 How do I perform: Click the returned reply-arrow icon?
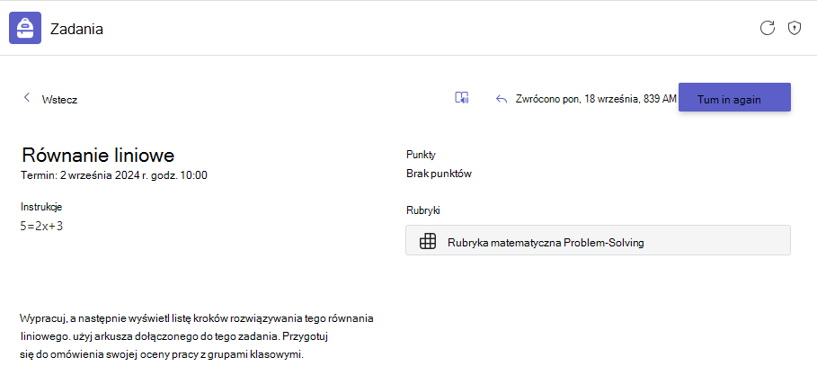click(502, 99)
